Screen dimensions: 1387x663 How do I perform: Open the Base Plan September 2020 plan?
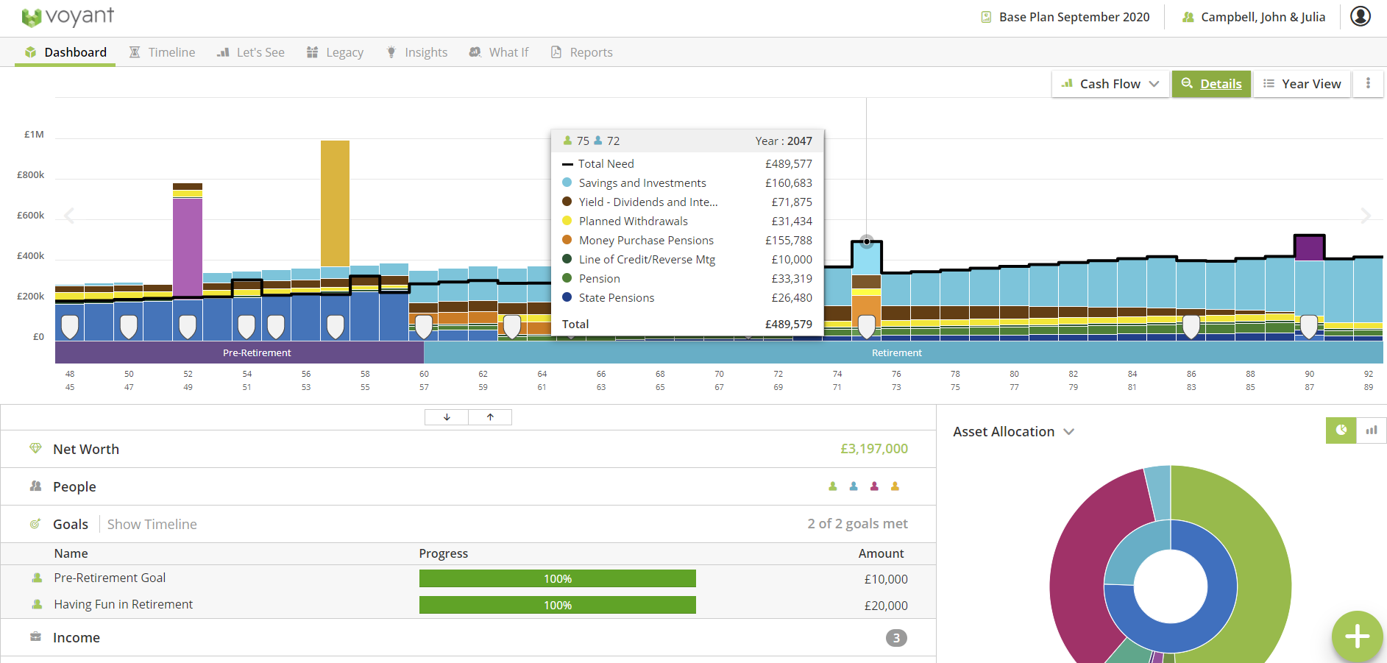1065,17
